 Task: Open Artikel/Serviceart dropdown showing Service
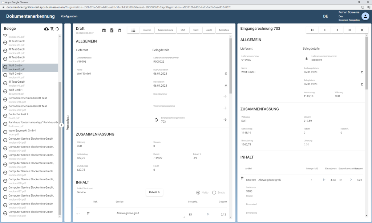109,193
